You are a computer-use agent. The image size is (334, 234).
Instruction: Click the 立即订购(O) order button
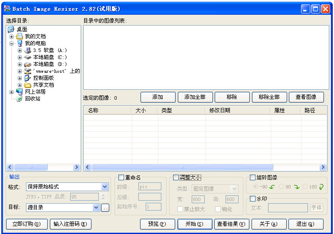pos(26,224)
